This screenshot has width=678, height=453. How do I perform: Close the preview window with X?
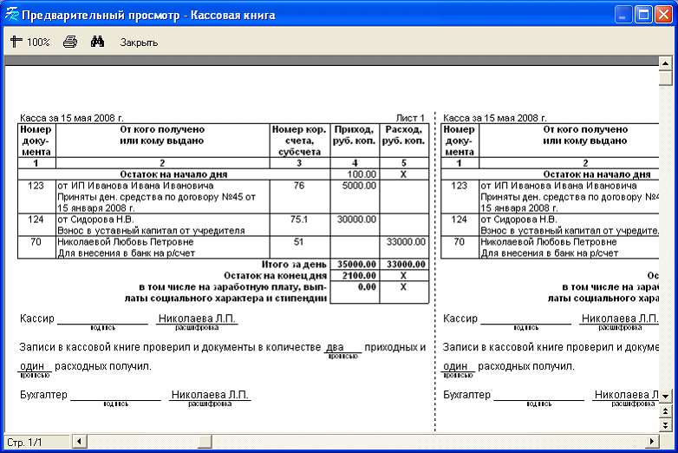click(x=663, y=14)
